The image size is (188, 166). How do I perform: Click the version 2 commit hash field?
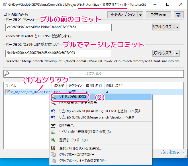(x=58, y=53)
